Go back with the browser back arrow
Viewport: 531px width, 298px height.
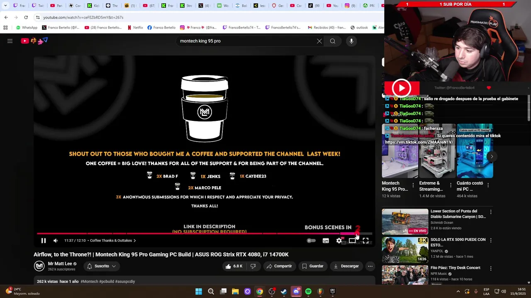pos(6,17)
